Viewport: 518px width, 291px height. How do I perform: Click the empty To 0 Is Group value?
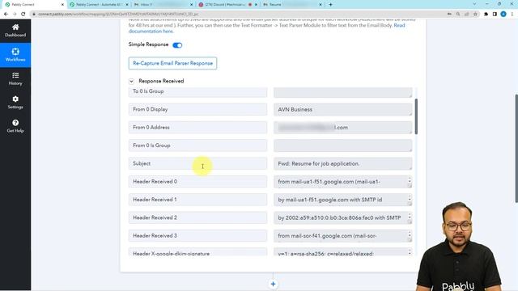pos(342,92)
